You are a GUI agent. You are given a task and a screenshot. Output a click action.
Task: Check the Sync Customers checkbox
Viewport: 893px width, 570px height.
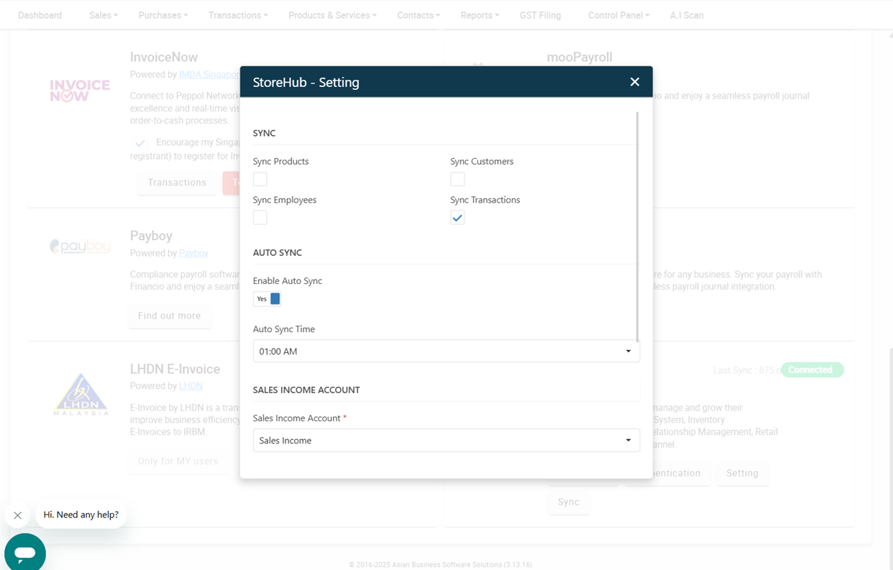[457, 179]
